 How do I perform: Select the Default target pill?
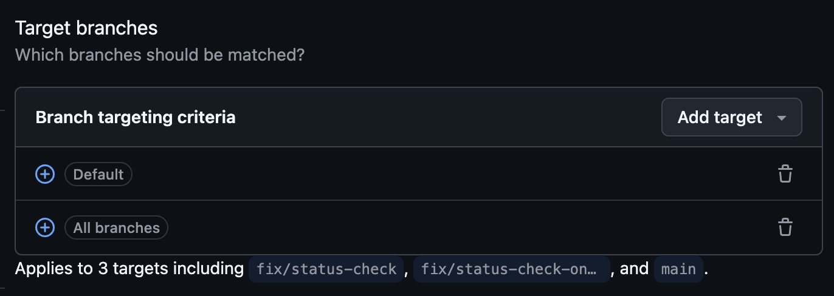[98, 175]
